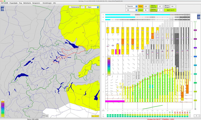Click the cloud symbol under 6 UTC

tap(123, 113)
